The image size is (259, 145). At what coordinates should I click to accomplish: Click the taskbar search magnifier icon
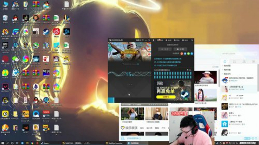(x=8, y=143)
